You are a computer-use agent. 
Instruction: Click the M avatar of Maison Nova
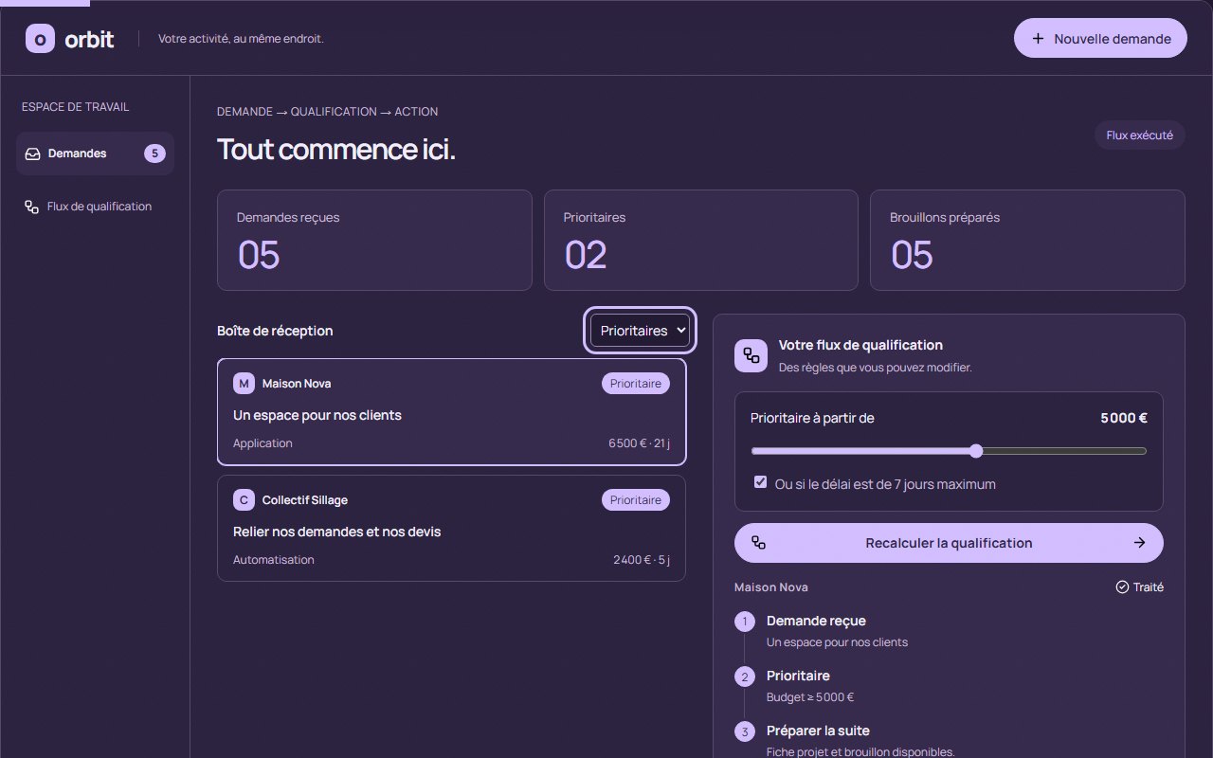[244, 384]
